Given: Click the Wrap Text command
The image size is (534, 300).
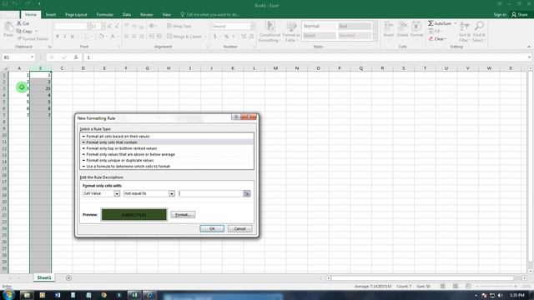Looking at the screenshot, I should pyautogui.click(x=179, y=26).
